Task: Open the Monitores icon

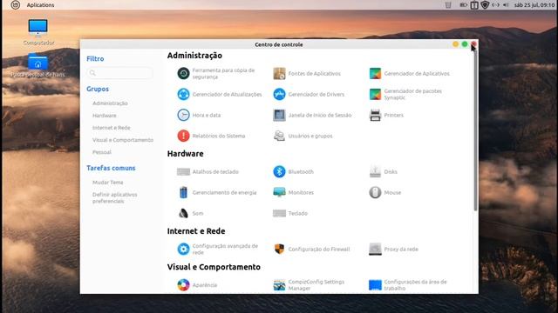Action: coord(279,192)
